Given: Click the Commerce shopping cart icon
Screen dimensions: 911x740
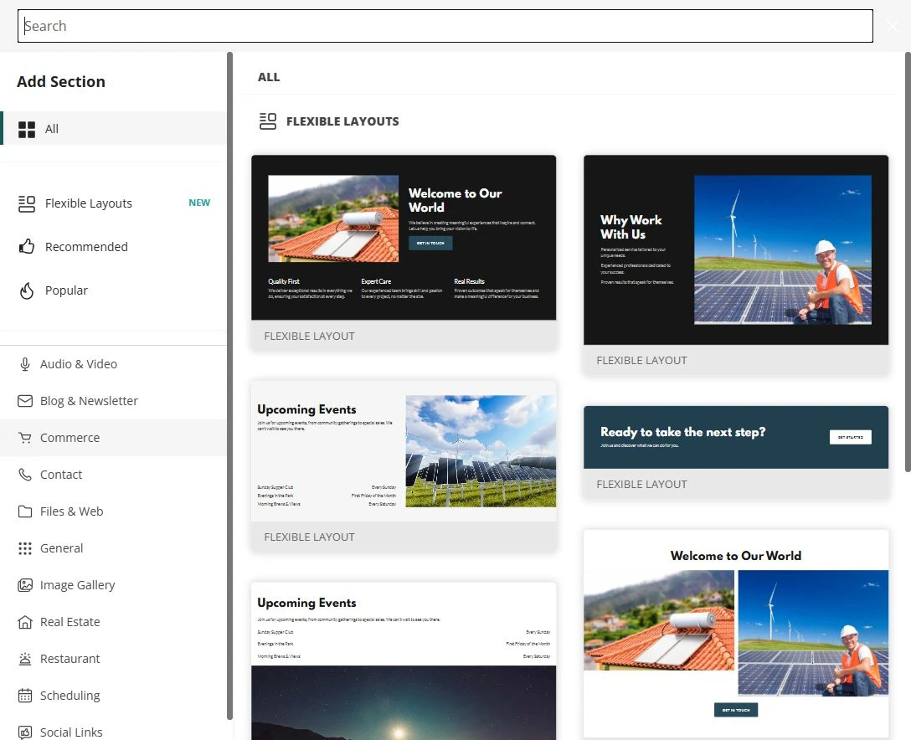Looking at the screenshot, I should pyautogui.click(x=25, y=438).
